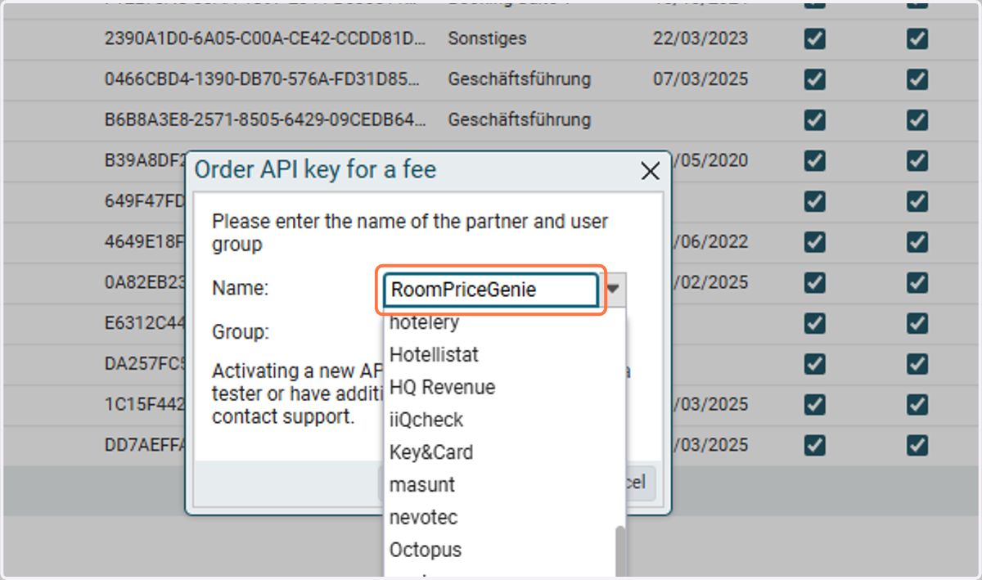Select Octopus from the partner list
The image size is (982, 580).
pyautogui.click(x=426, y=550)
